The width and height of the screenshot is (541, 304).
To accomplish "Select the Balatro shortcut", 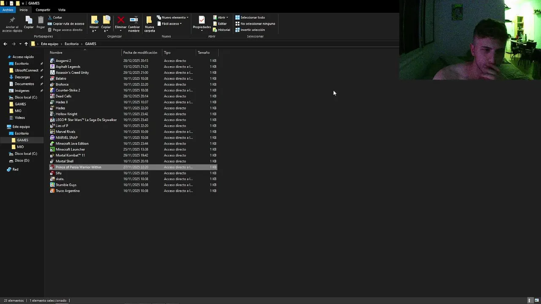I will 61,79.
